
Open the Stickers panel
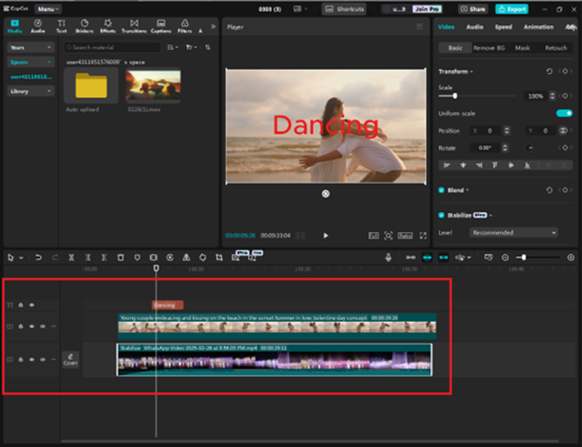(x=84, y=26)
